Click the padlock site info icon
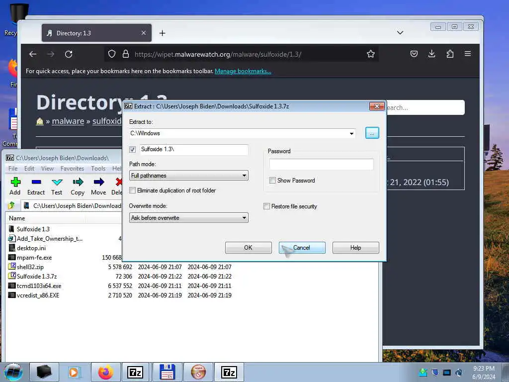509x382 pixels. (x=126, y=54)
